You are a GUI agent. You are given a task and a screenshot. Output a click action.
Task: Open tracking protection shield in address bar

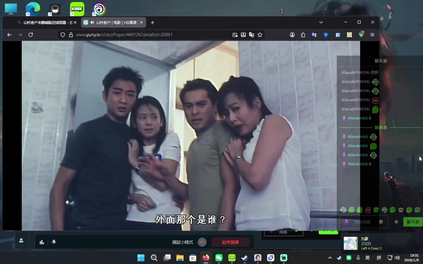click(62, 35)
